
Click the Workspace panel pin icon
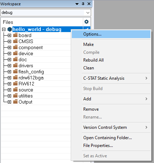pos(83,4)
